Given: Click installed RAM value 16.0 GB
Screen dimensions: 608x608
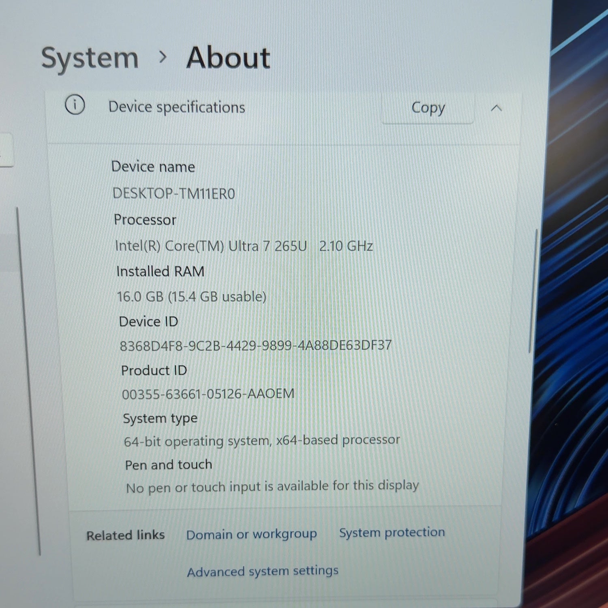Looking at the screenshot, I should [191, 297].
